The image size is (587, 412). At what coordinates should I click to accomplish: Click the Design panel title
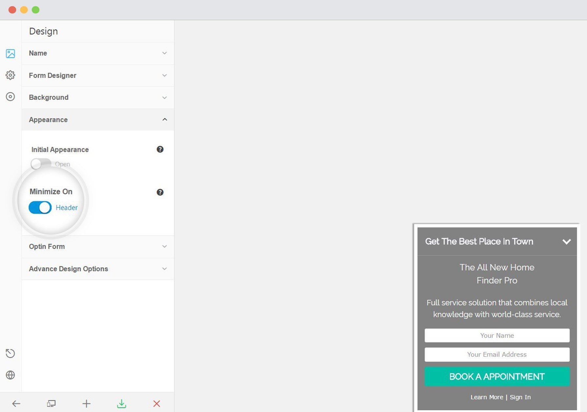click(43, 31)
